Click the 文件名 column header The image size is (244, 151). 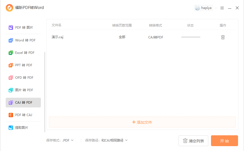(56, 25)
